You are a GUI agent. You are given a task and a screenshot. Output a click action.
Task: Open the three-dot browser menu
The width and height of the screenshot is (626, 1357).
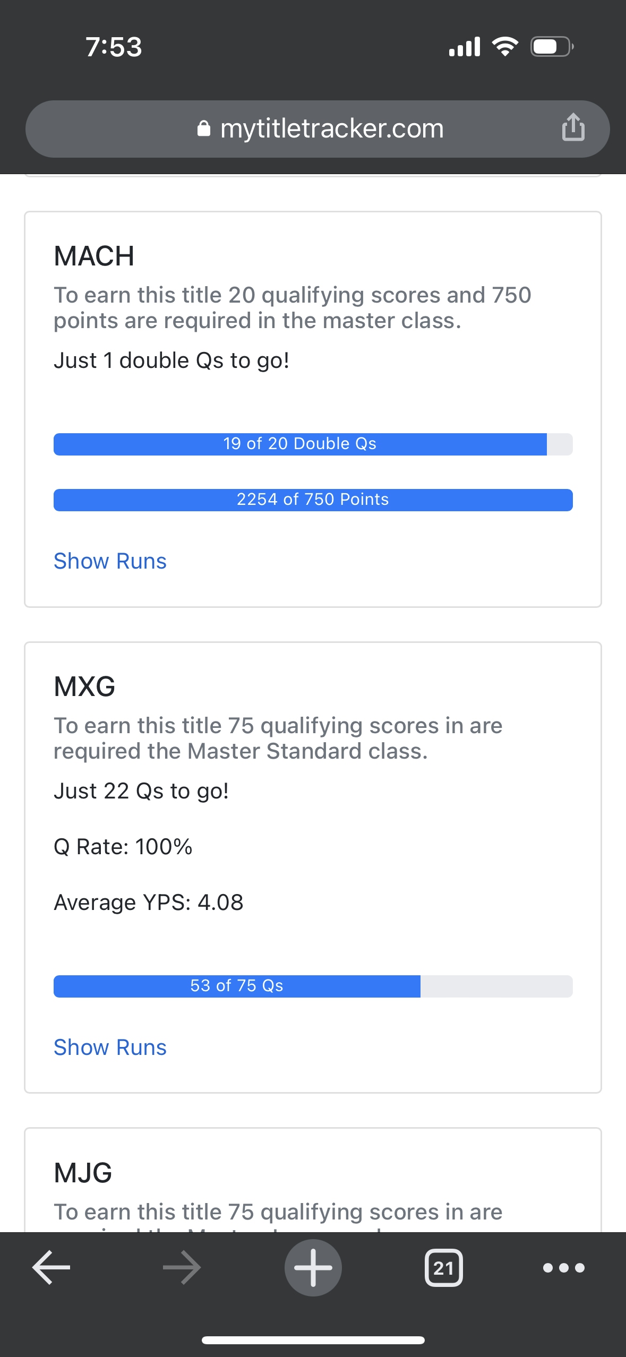(564, 1268)
